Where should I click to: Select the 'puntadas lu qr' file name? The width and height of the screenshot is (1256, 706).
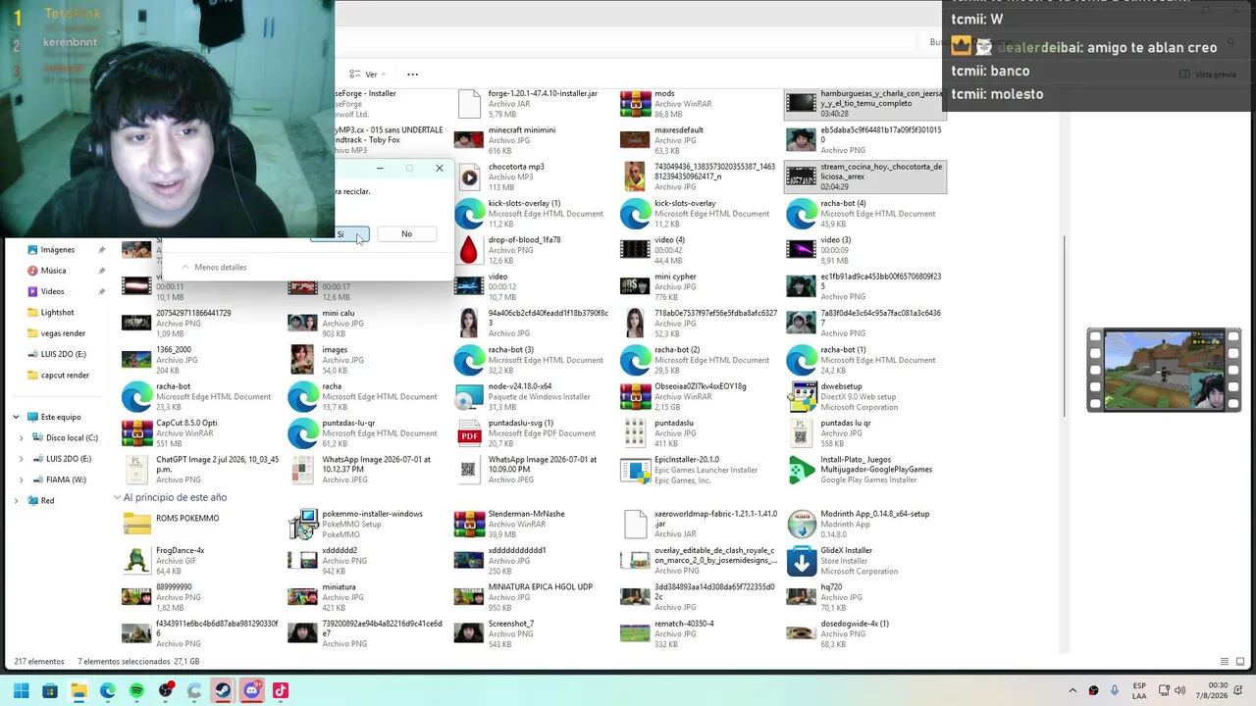click(x=846, y=424)
